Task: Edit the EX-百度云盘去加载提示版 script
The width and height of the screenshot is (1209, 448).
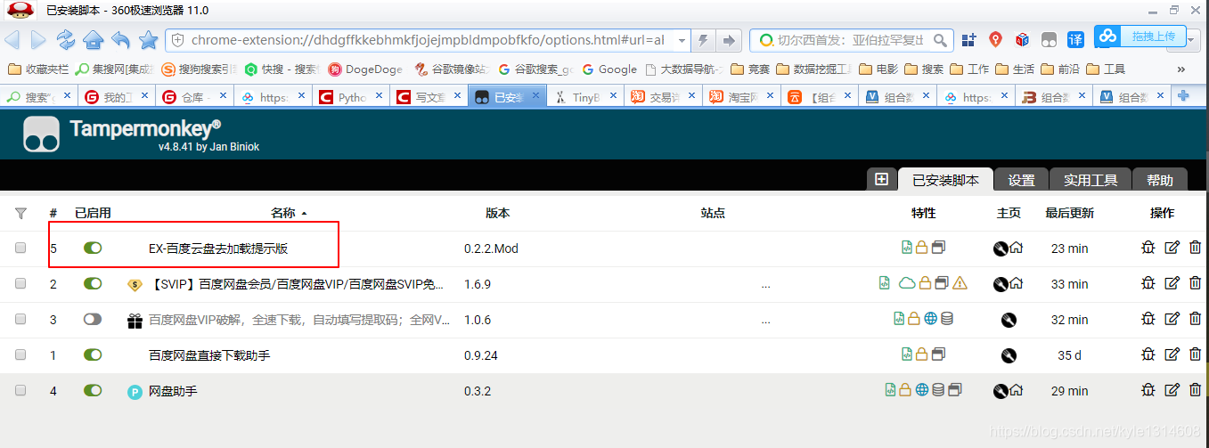Action: [x=1172, y=248]
